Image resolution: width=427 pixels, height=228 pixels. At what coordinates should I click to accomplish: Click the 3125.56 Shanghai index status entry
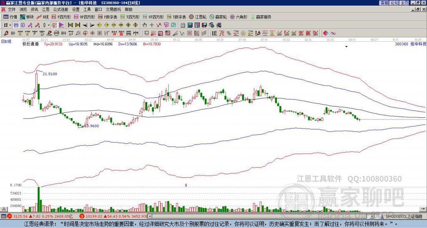click(40, 216)
